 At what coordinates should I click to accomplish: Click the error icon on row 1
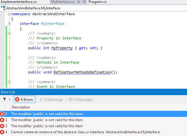click(x=2, y=114)
